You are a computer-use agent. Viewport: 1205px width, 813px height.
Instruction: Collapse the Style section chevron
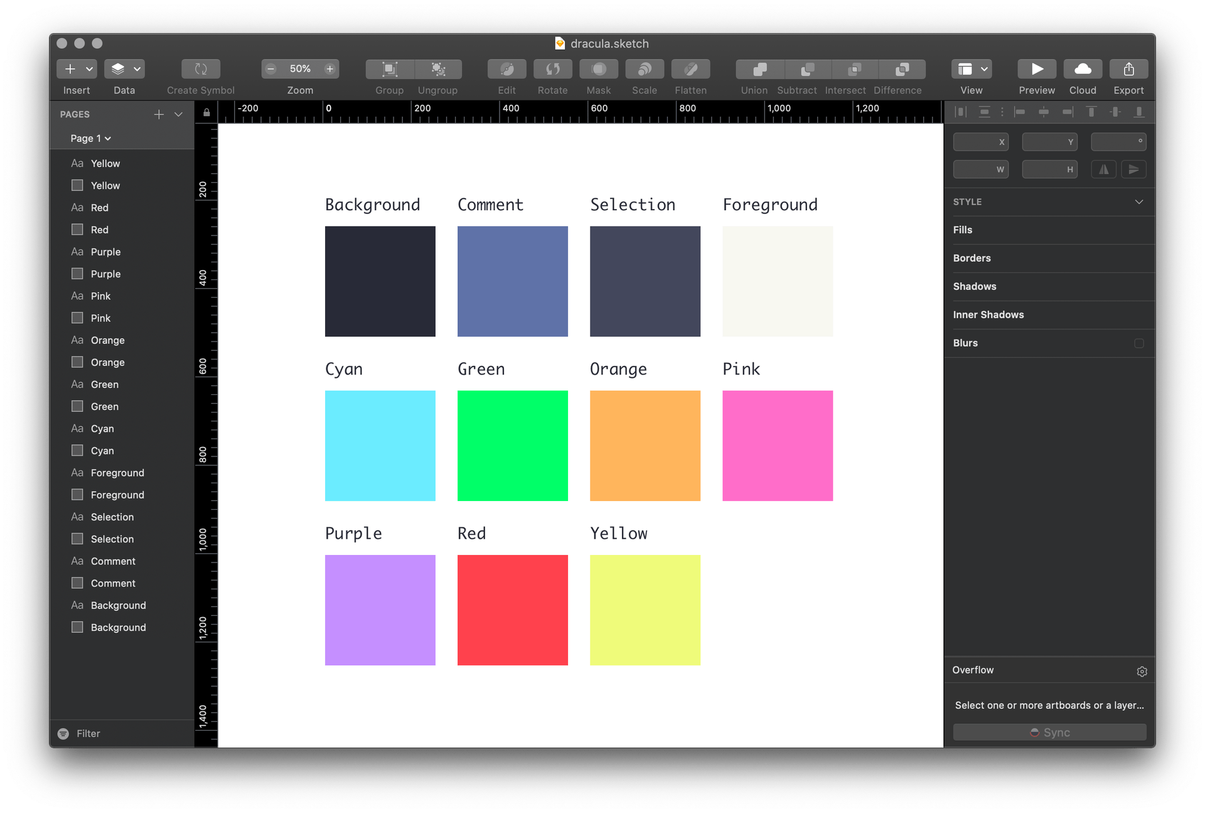1138,202
